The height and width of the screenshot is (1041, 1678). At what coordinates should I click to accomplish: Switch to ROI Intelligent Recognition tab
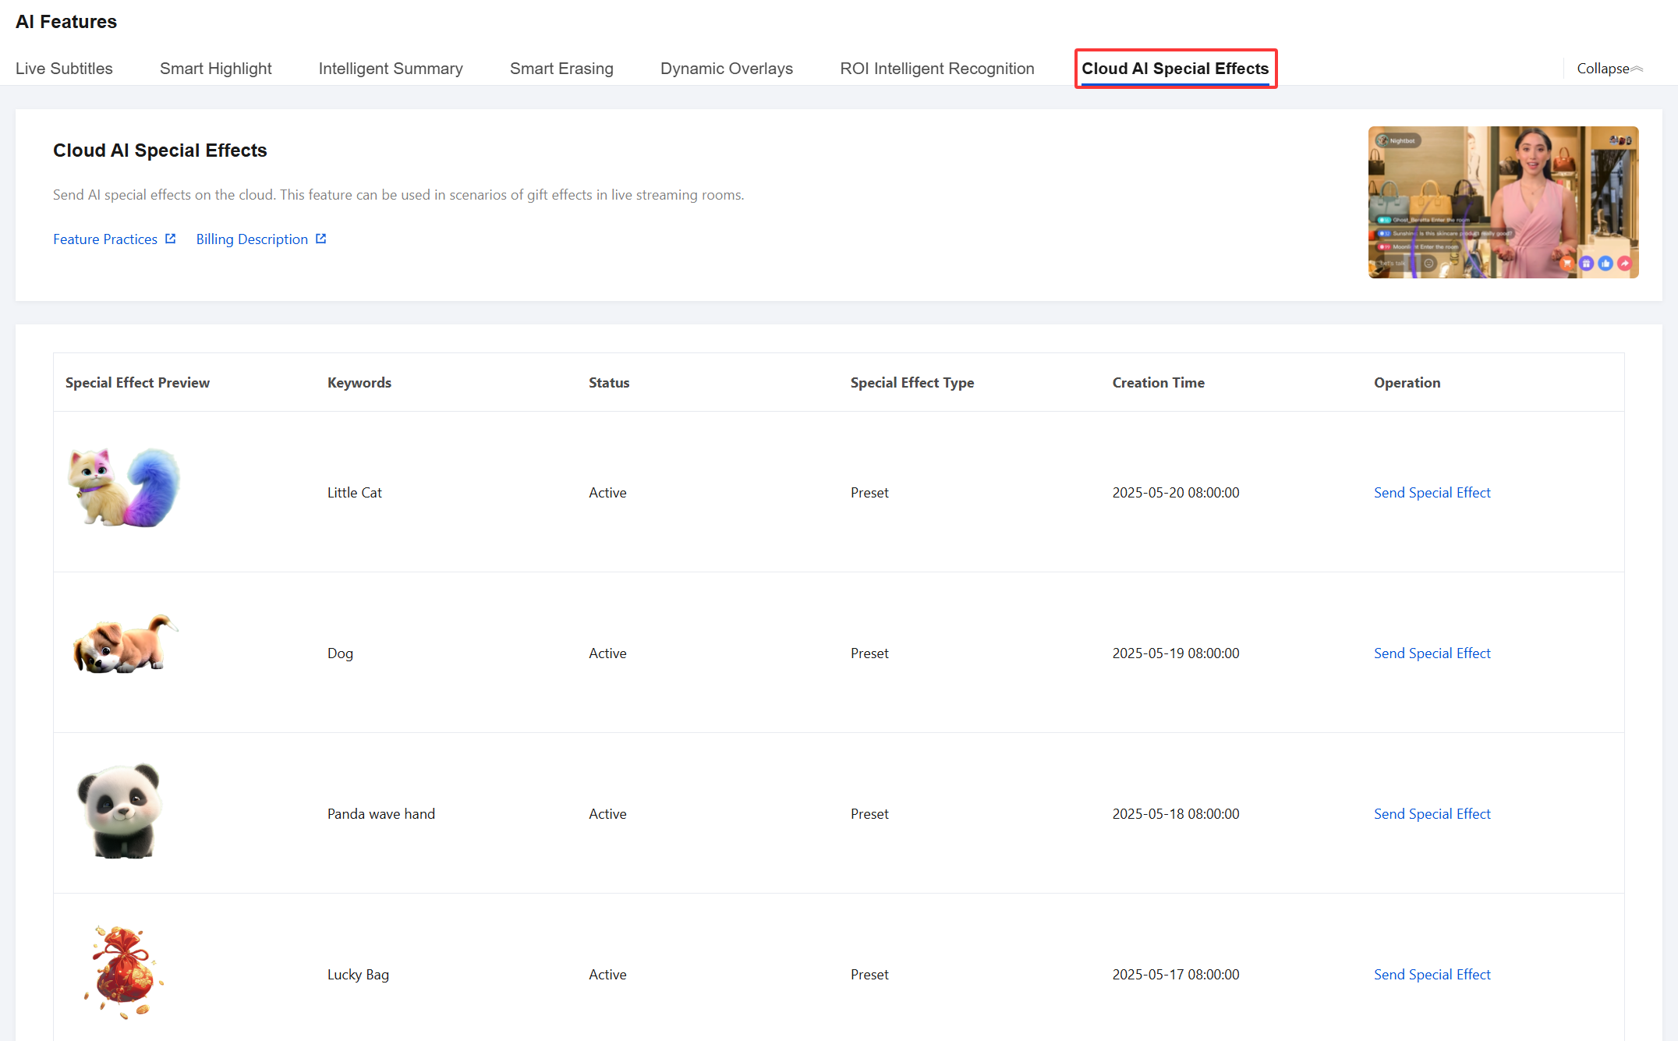[x=936, y=69]
